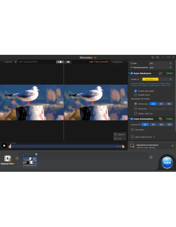Click the RUN button
This screenshot has width=176, height=227.
pyautogui.click(x=167, y=163)
